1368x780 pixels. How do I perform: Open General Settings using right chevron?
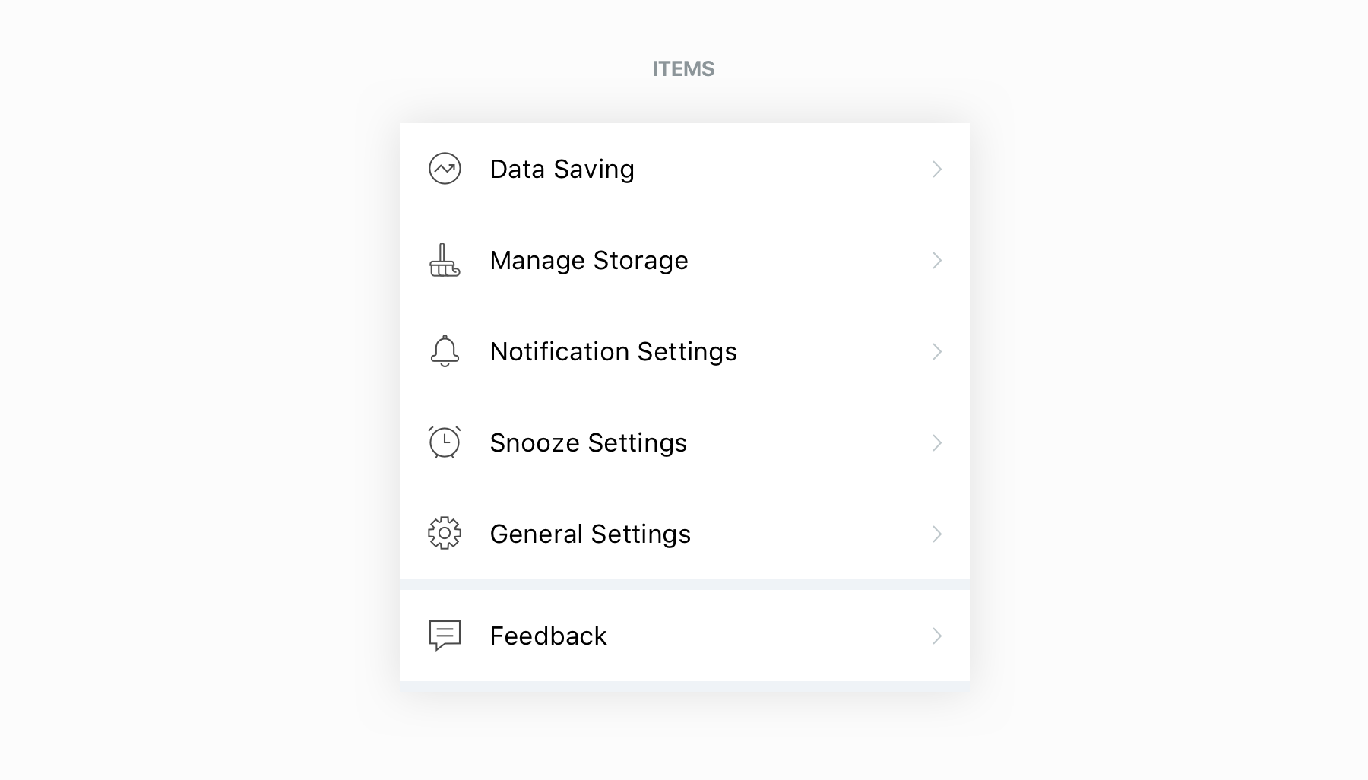[x=937, y=534]
